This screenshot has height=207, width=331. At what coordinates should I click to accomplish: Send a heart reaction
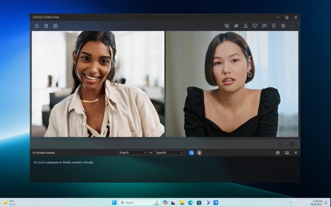(x=255, y=26)
